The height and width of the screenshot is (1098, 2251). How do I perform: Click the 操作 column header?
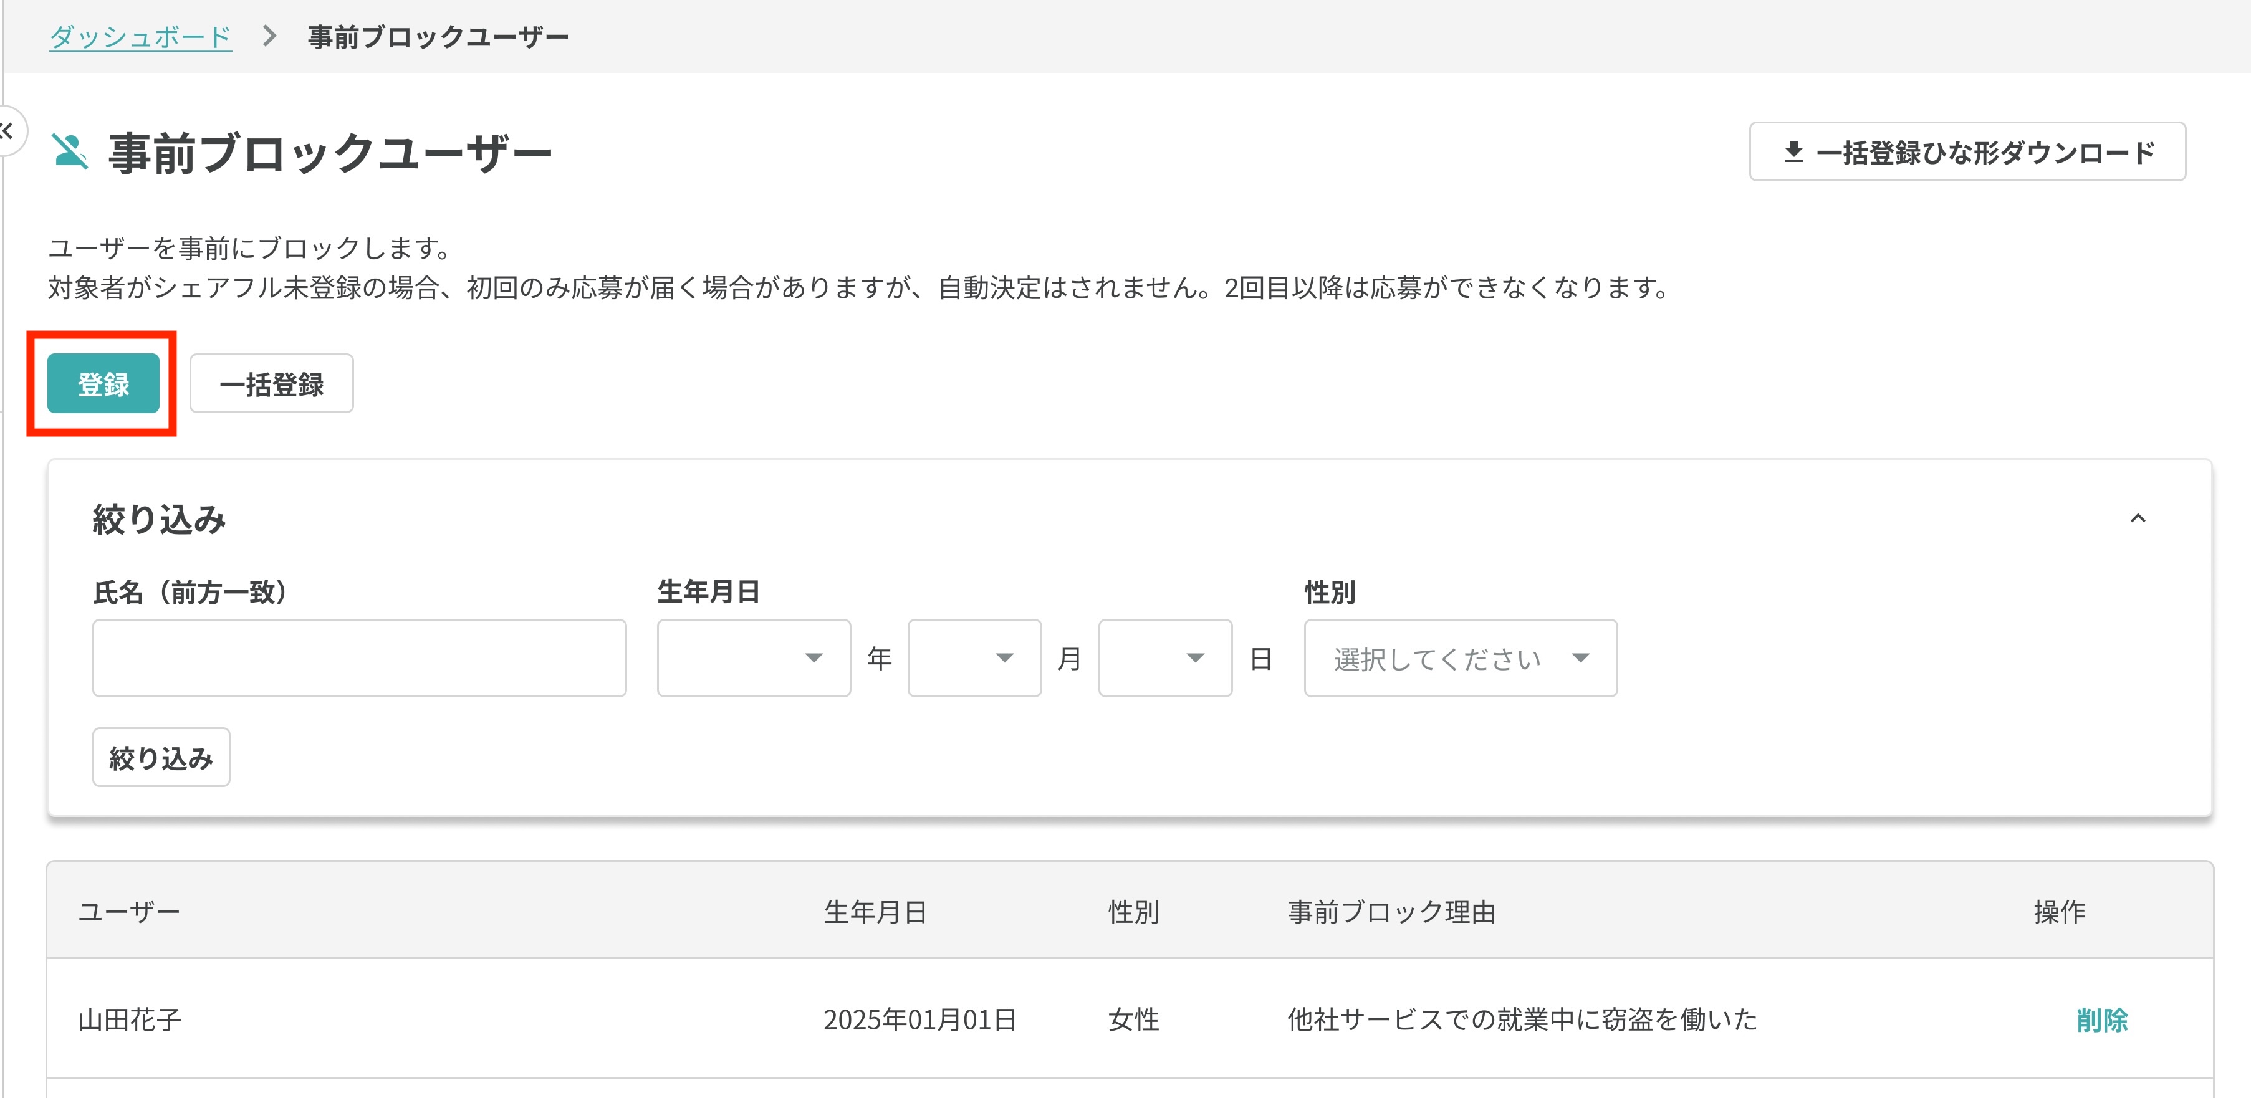[x=2059, y=912]
